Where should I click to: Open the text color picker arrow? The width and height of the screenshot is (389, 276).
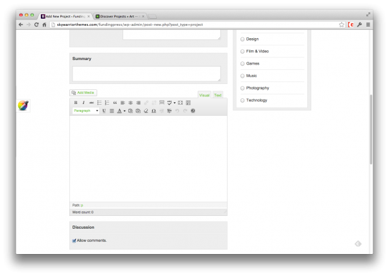coord(124,111)
